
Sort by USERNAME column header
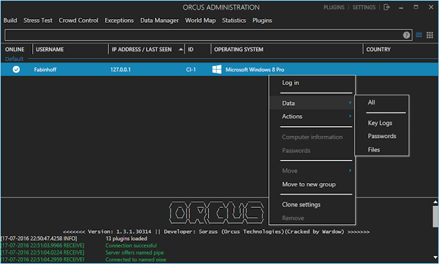50,49
